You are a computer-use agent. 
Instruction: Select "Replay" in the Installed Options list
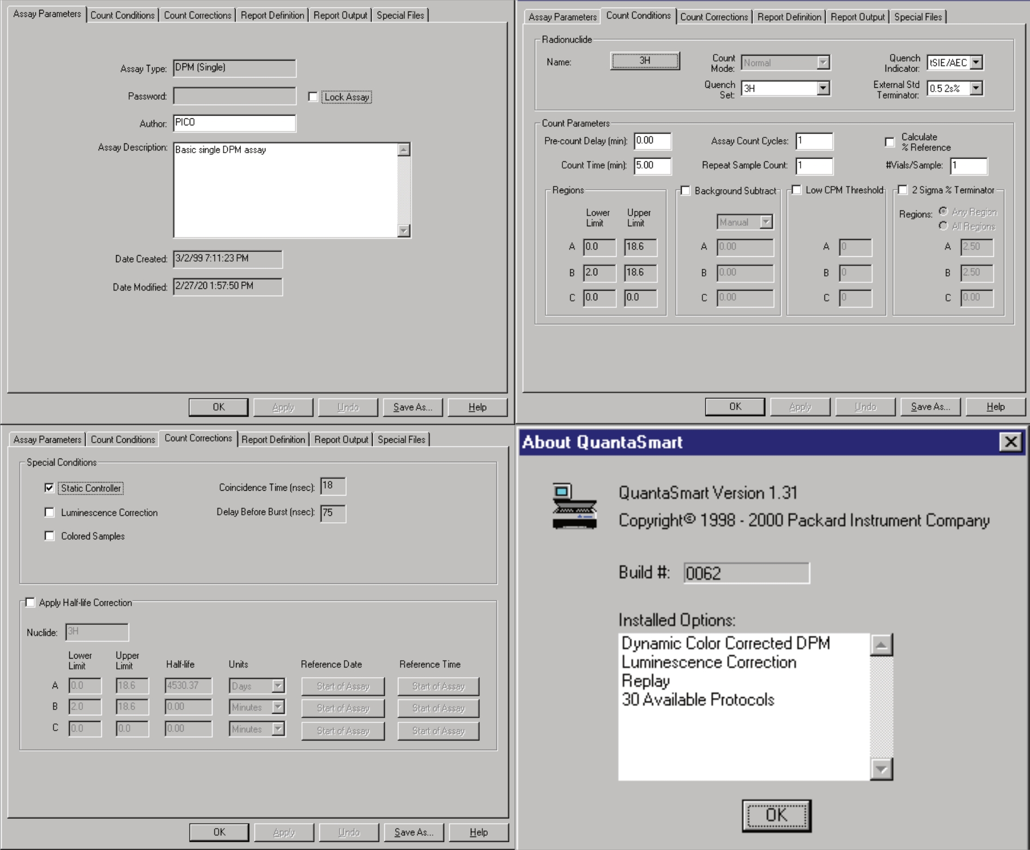click(646, 681)
